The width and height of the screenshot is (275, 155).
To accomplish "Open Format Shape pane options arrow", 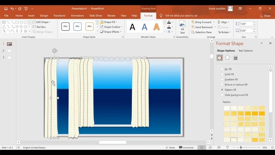I will pyautogui.click(x=262, y=43).
